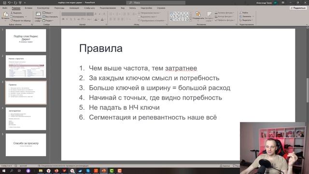Click the Select (Выделить) button
Image resolution: width=309 pixels, height=174 pixels.
pyautogui.click(x=246, y=20)
